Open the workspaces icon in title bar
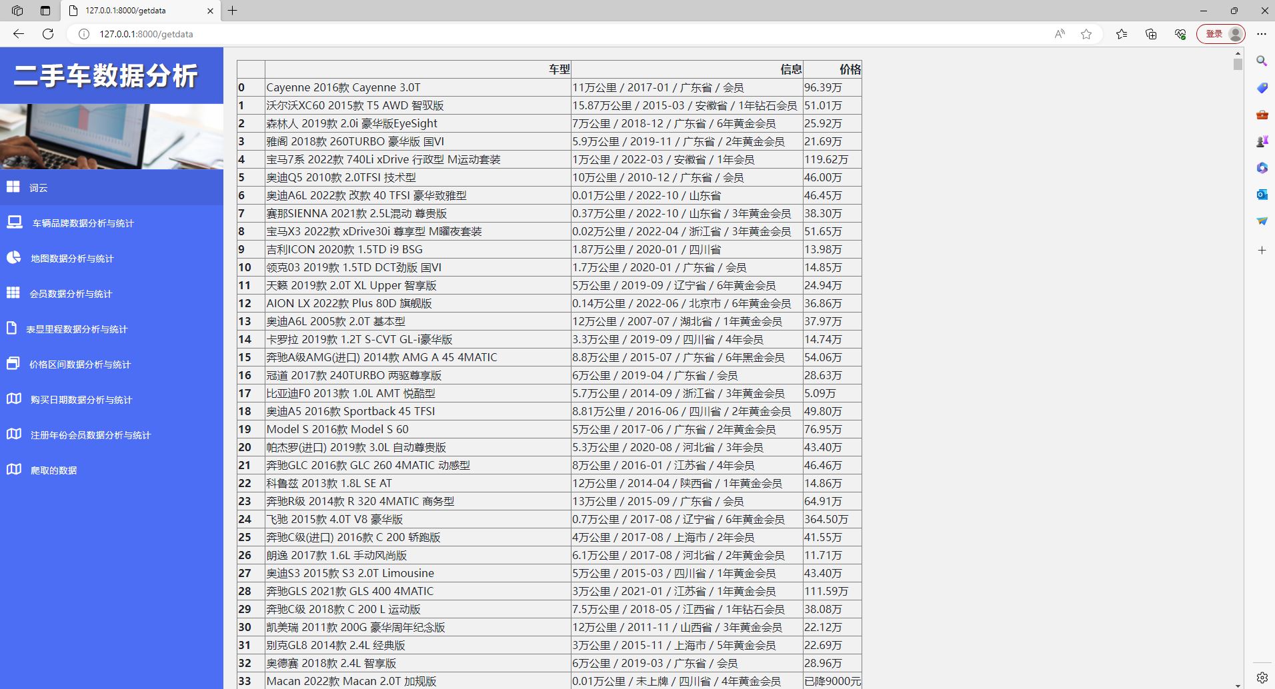The height and width of the screenshot is (689, 1275). 17,11
